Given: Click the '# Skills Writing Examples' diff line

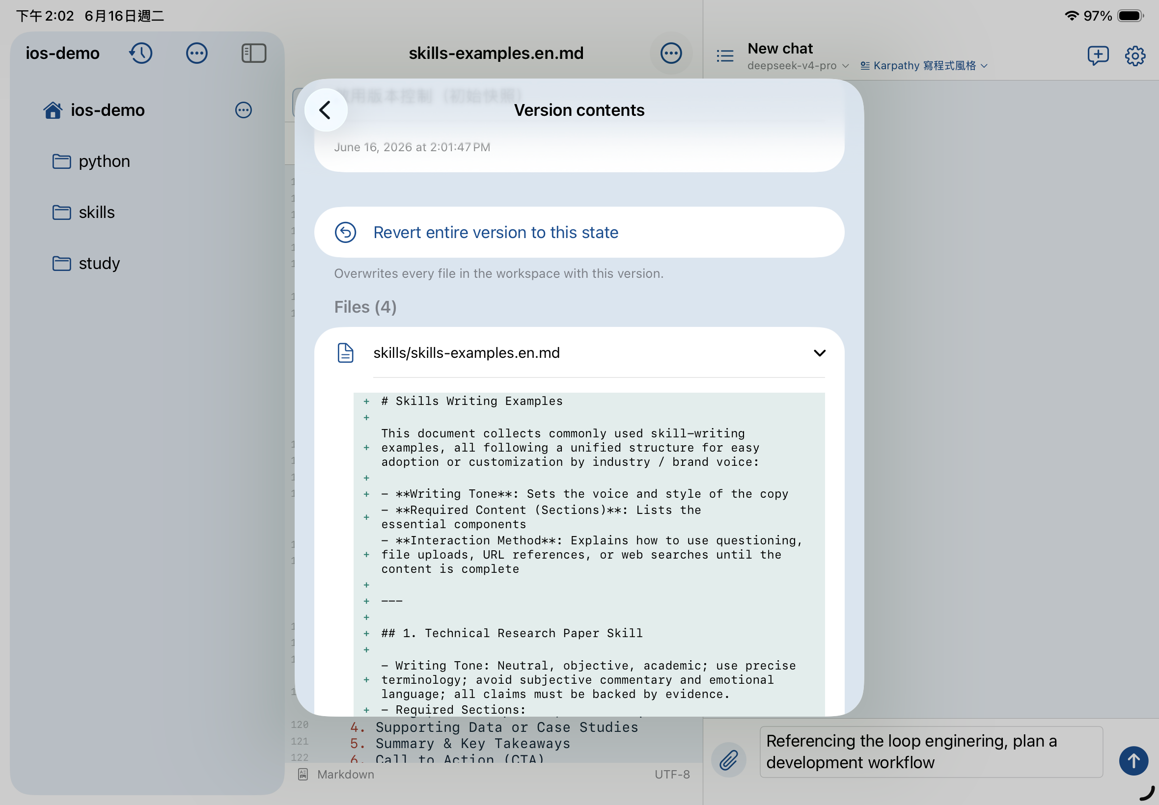Looking at the screenshot, I should pyautogui.click(x=472, y=401).
